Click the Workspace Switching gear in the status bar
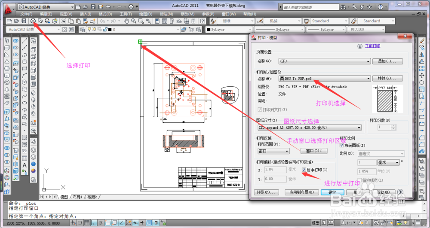 pyautogui.click(x=376, y=223)
